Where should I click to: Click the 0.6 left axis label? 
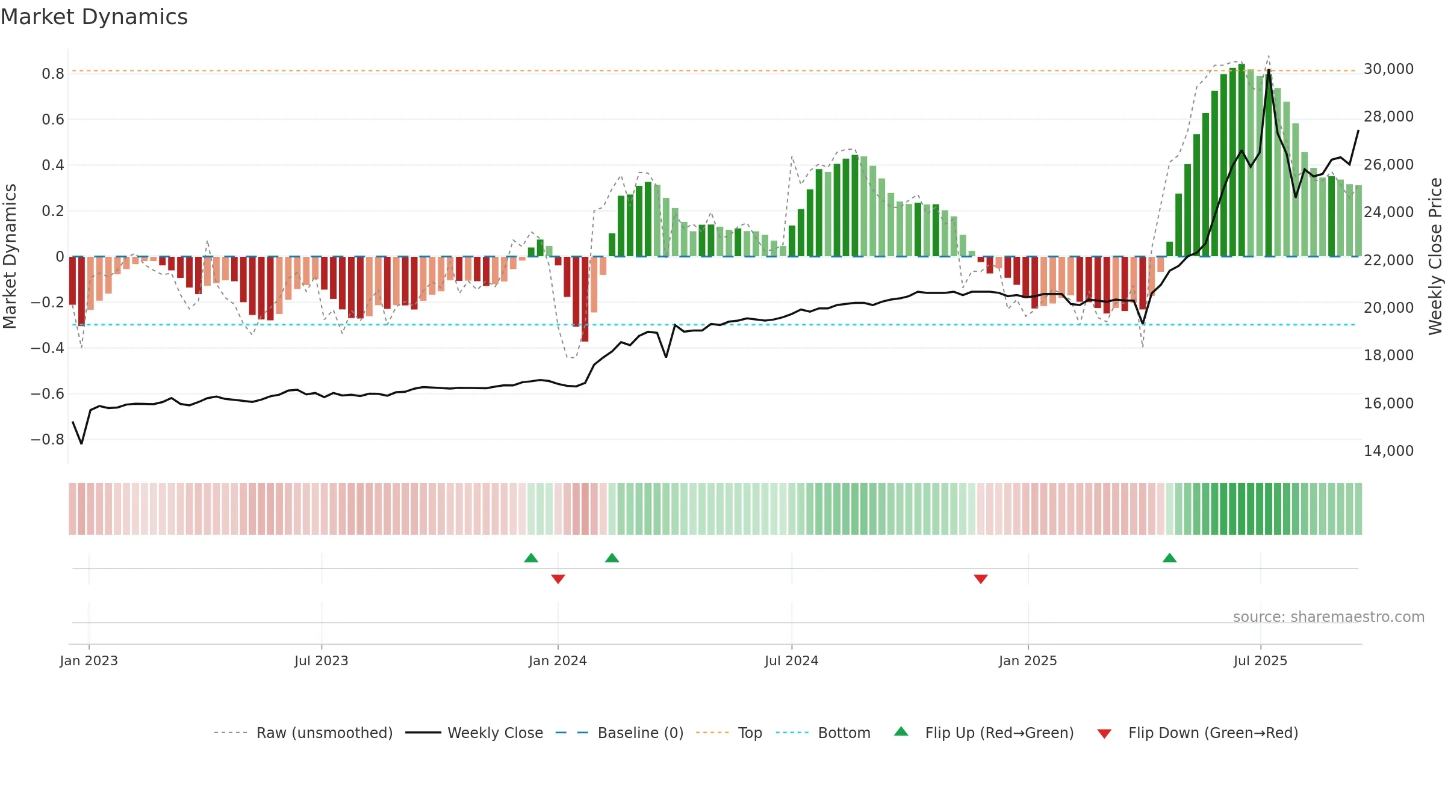[x=53, y=120]
